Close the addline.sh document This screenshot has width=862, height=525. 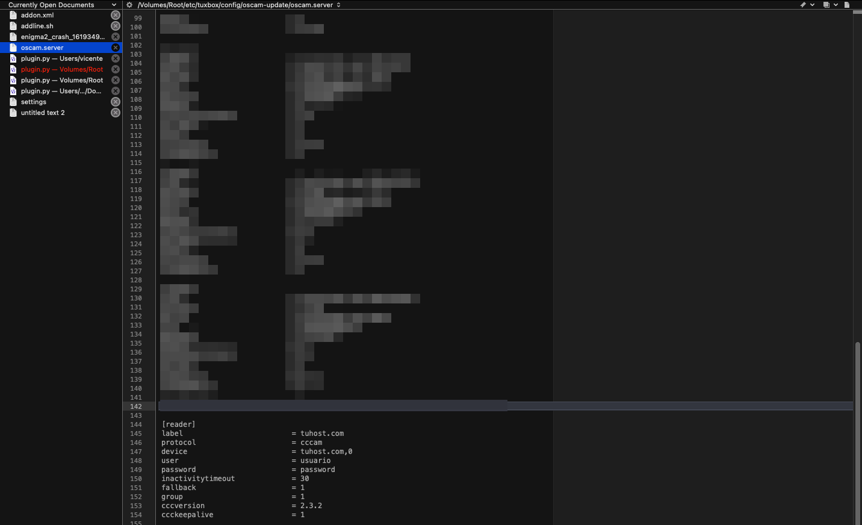pyautogui.click(x=116, y=26)
